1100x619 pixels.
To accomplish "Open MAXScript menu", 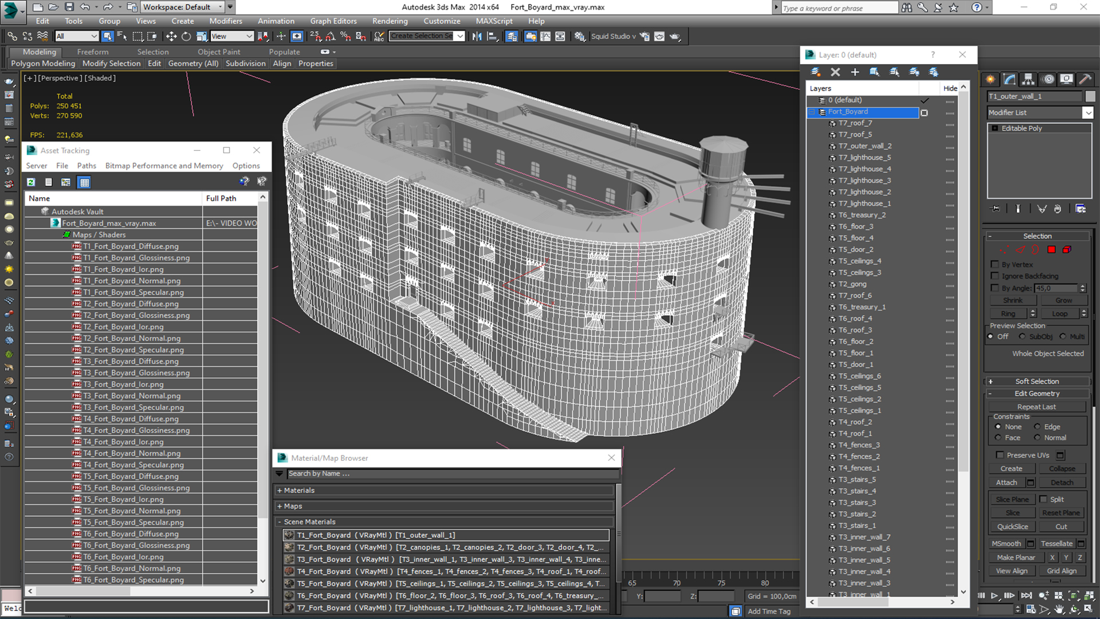I will (x=494, y=21).
